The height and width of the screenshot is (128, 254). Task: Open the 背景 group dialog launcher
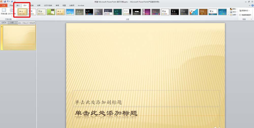click(x=251, y=19)
